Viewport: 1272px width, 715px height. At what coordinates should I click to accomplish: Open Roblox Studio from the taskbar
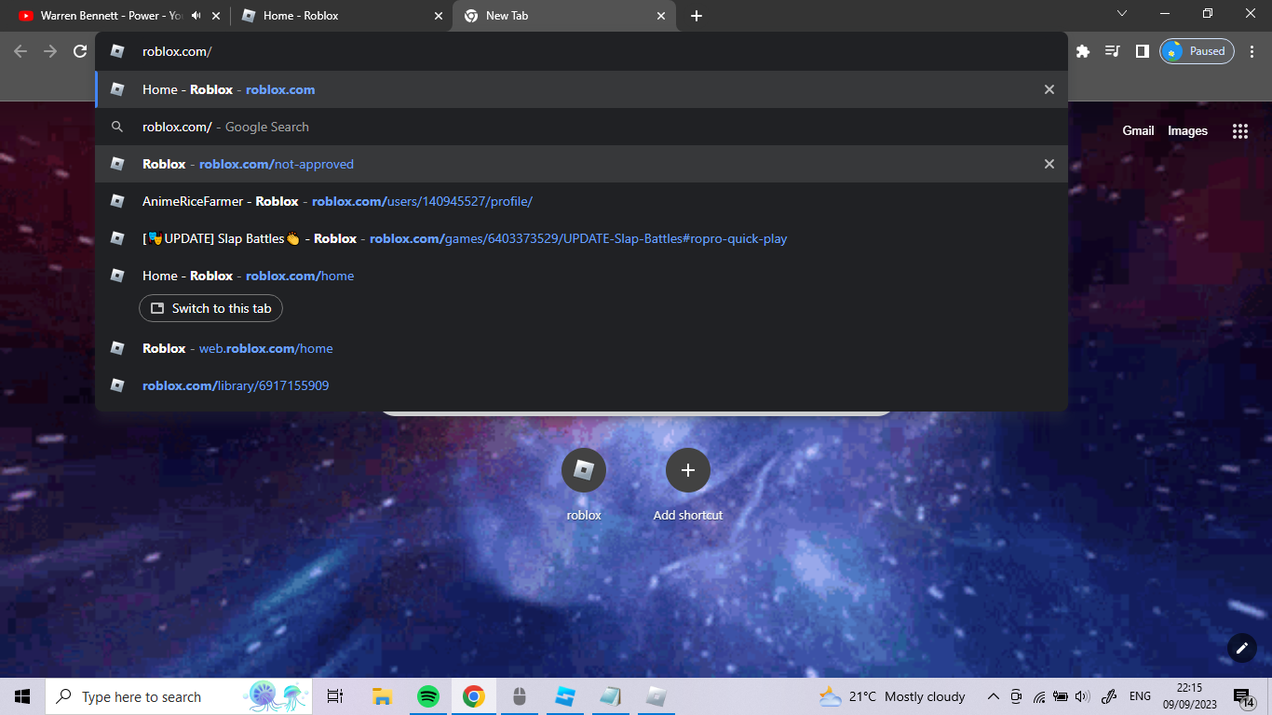point(565,696)
